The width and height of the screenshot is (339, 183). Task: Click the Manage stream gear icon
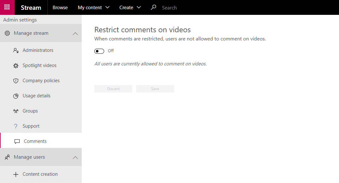(x=7, y=33)
